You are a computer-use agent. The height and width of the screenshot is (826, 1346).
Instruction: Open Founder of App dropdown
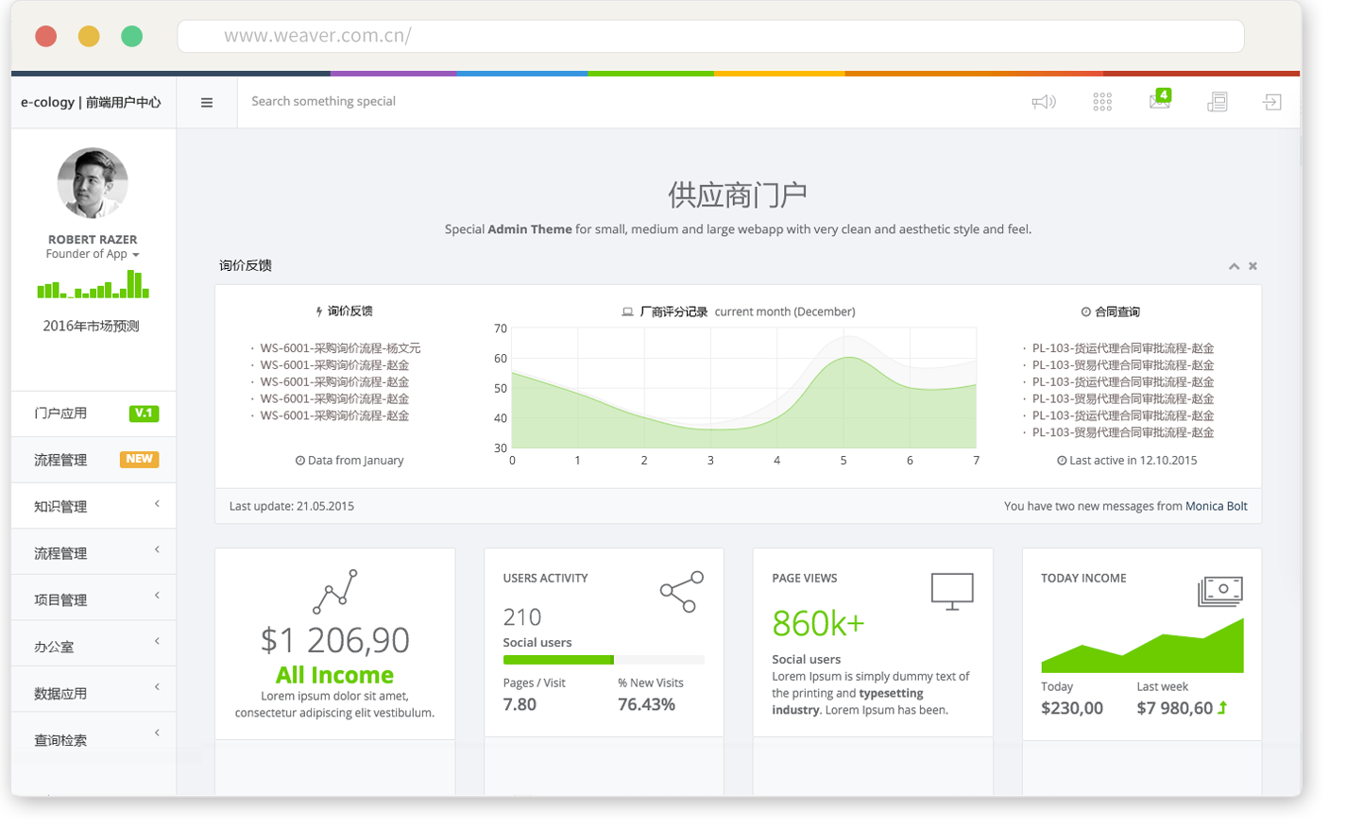pos(93,255)
